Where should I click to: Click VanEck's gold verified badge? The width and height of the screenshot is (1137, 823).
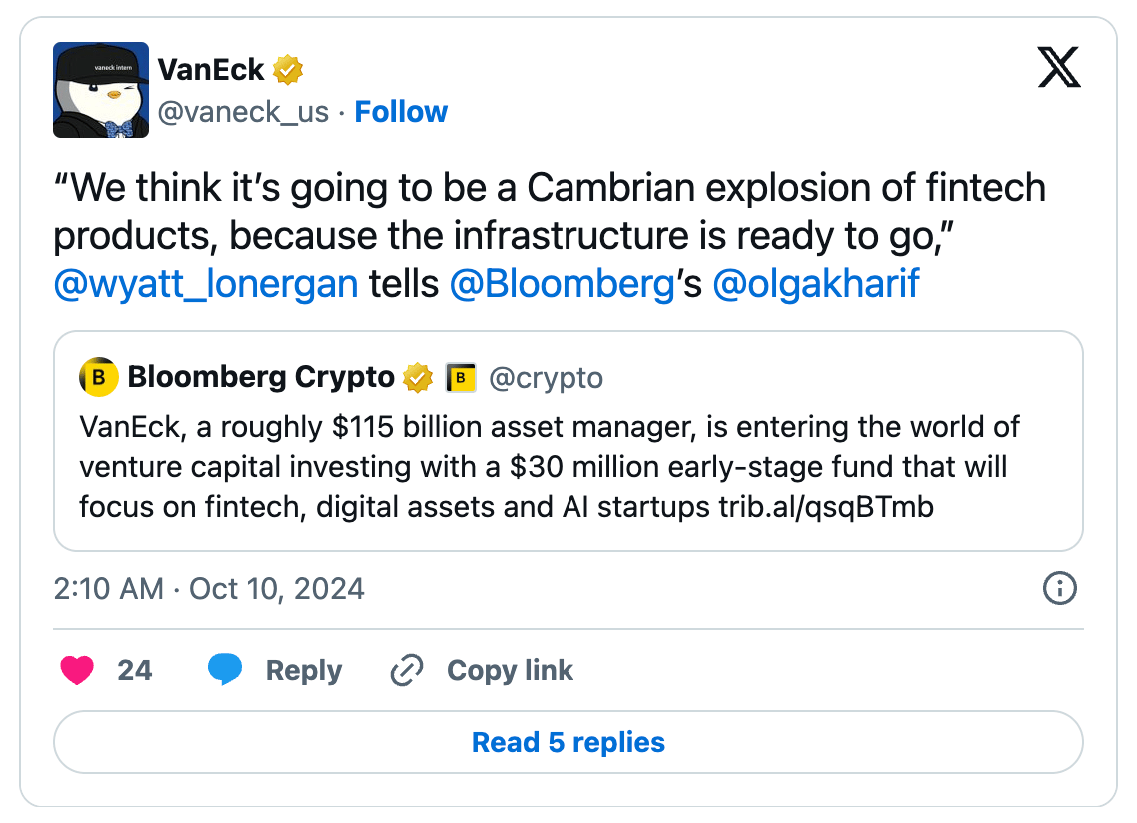coord(288,70)
